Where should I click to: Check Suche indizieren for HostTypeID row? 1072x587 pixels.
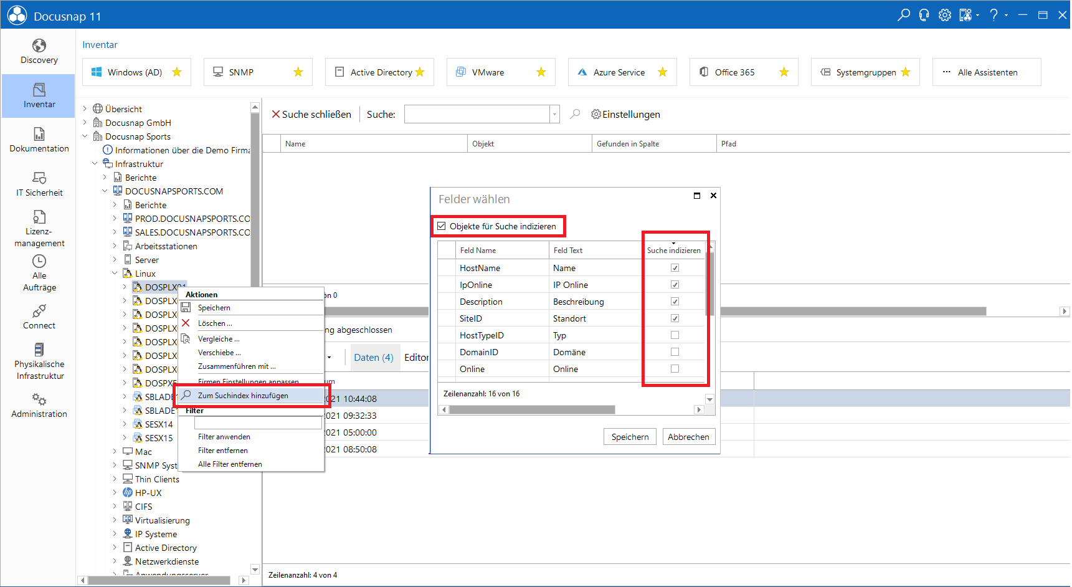click(x=675, y=335)
